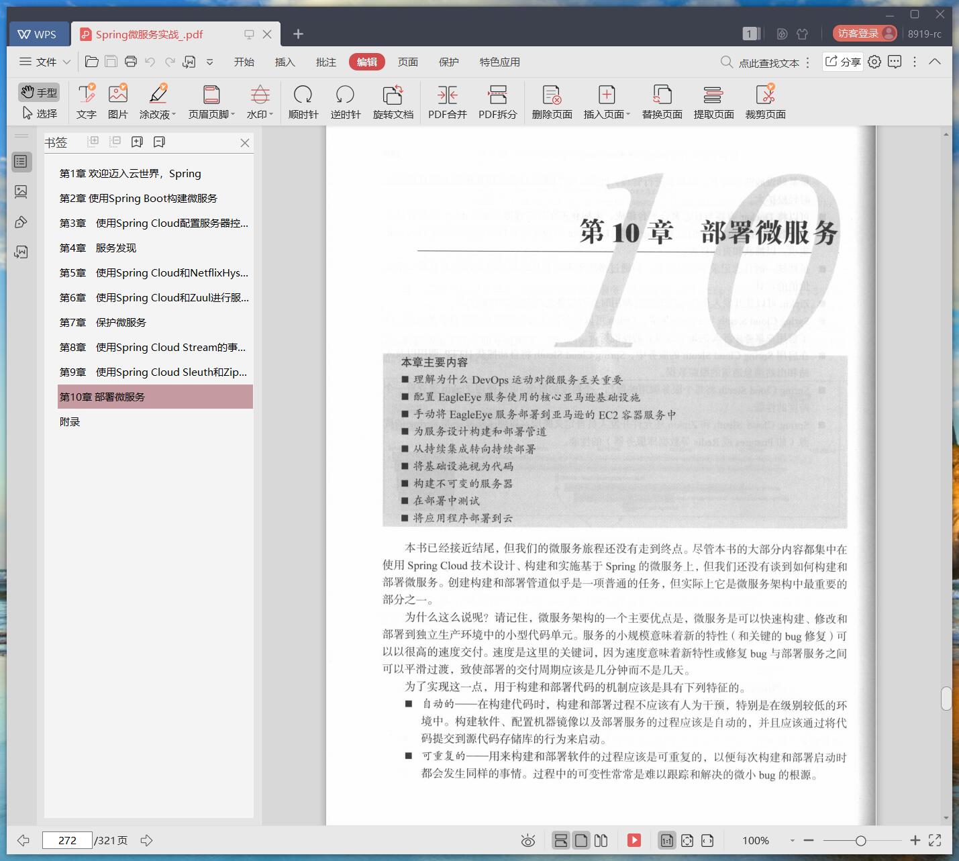
Task: Switch to the 批注 tab
Action: pos(326,62)
